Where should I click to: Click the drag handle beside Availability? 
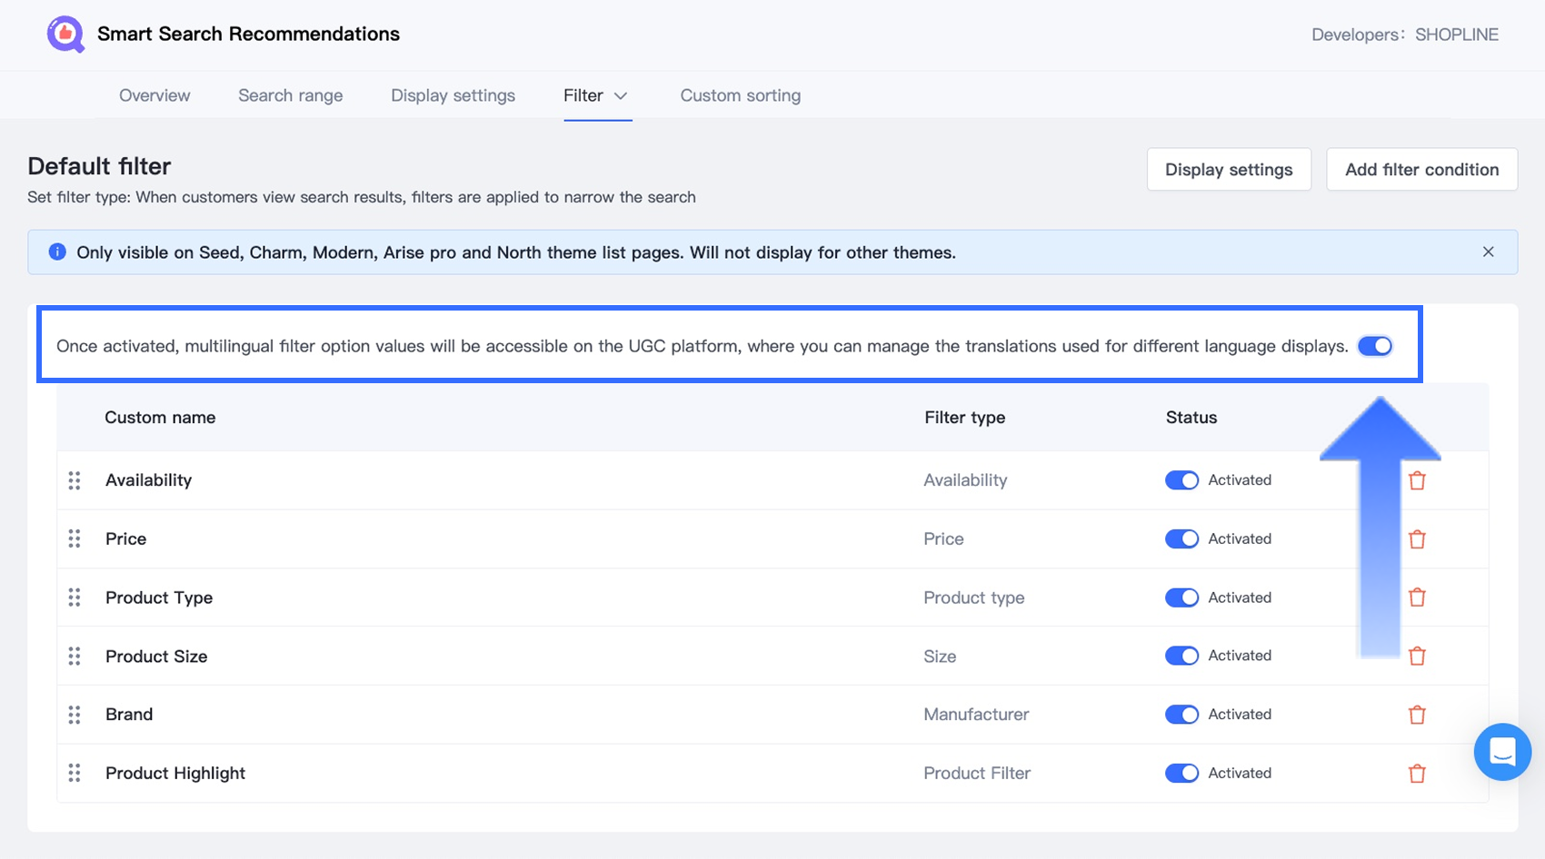(x=75, y=480)
